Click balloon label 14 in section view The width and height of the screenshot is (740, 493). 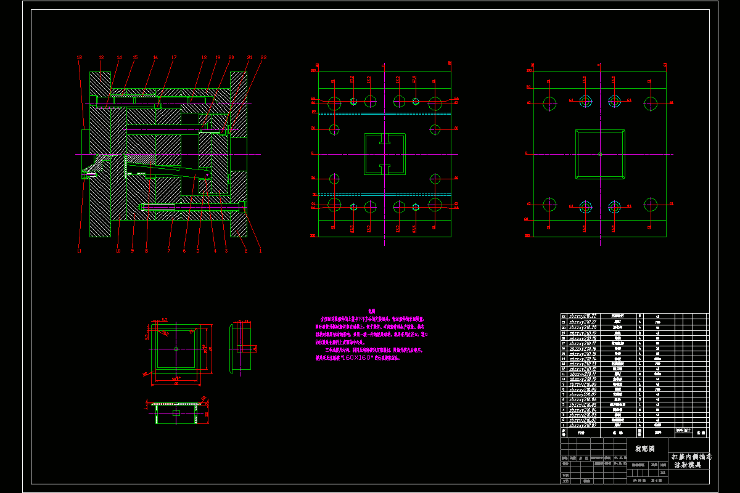click(119, 57)
